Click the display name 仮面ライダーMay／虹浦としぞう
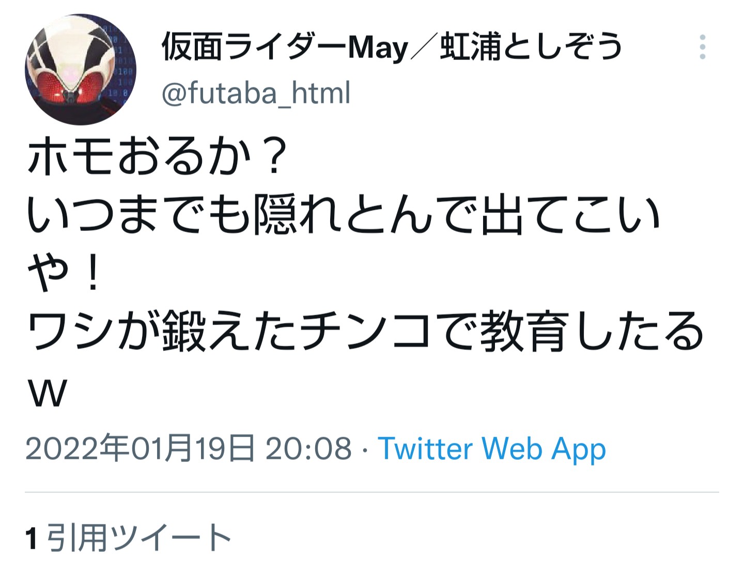The width and height of the screenshot is (744, 575). click(392, 46)
